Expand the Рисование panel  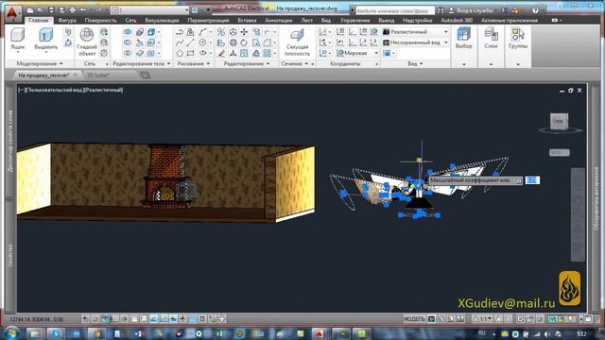193,63
